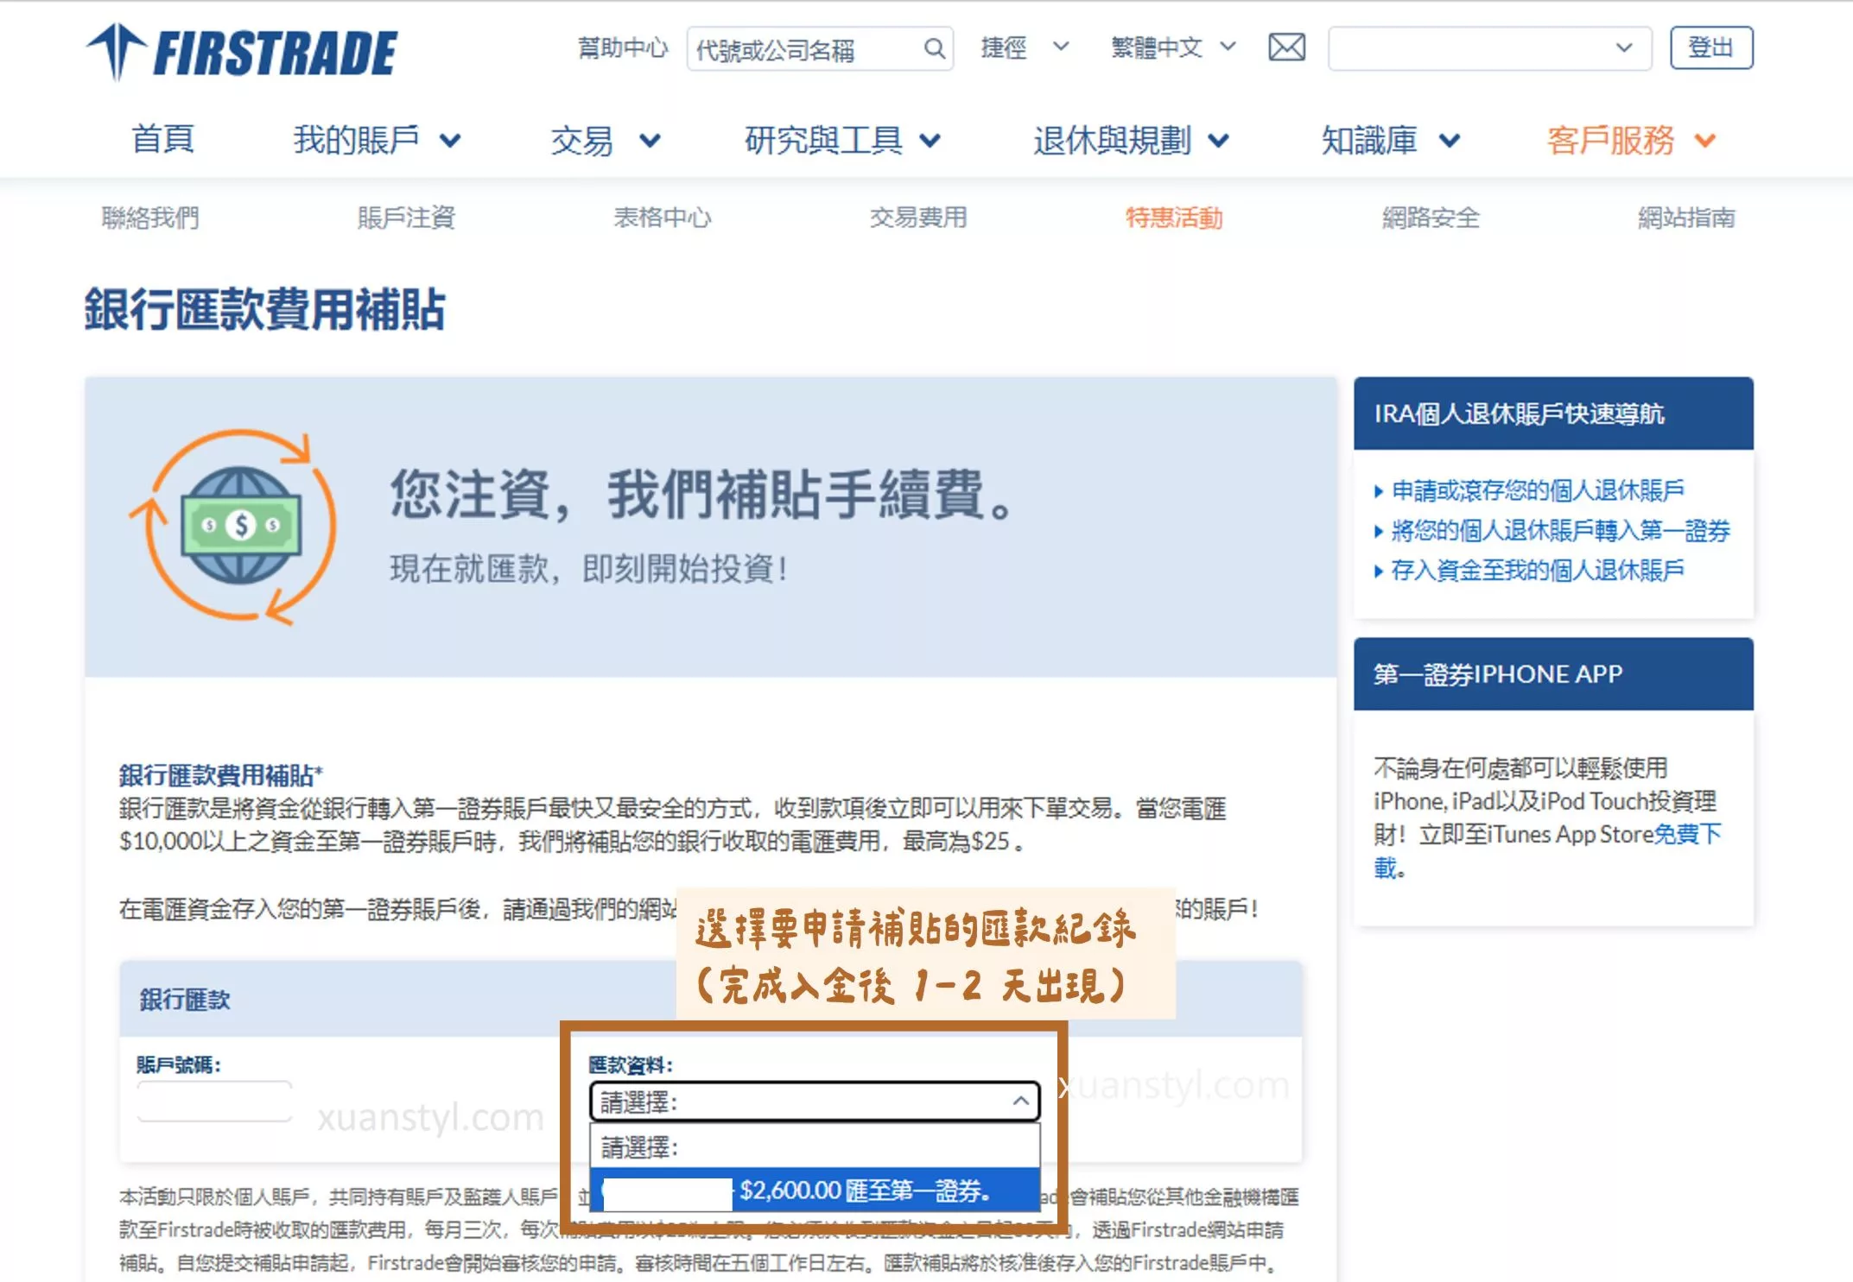
Task: Click the 銀行匯款 section header
Action: 185,1000
